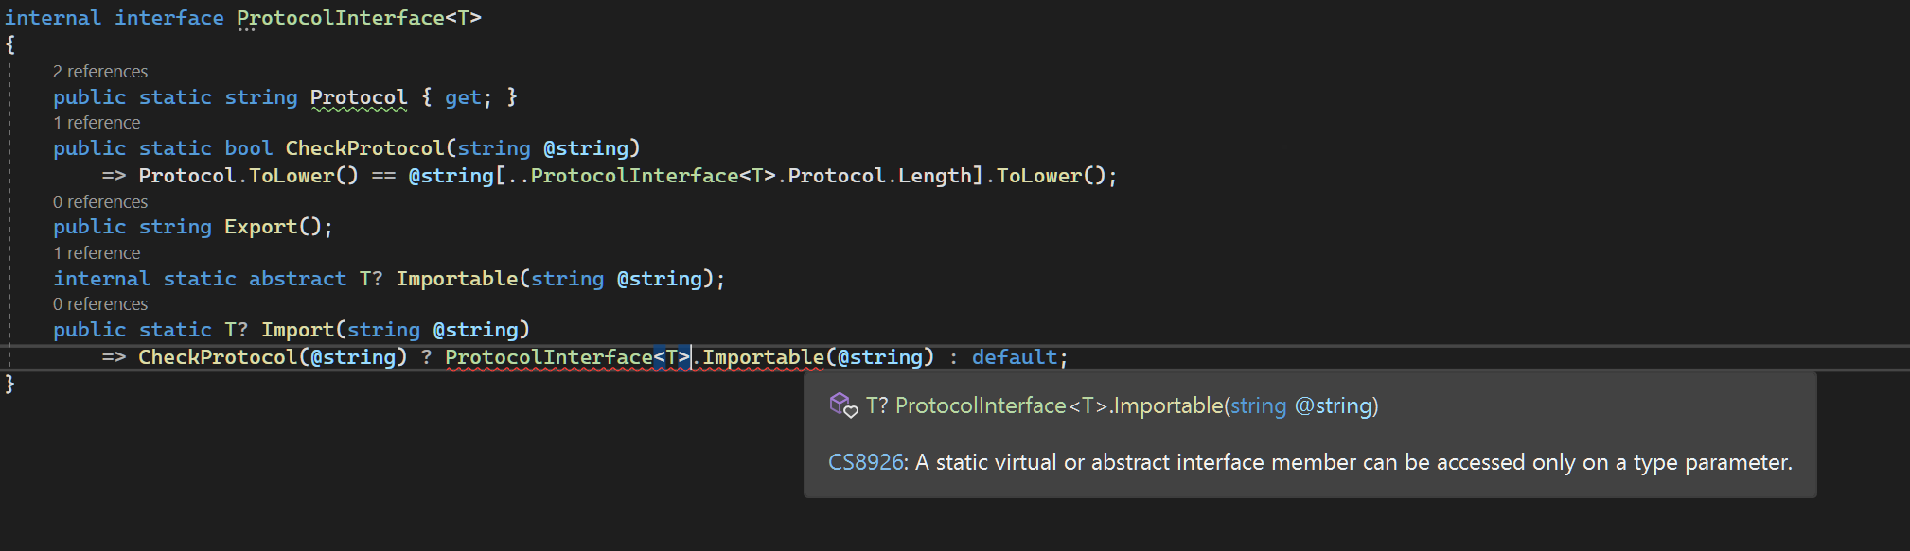Click the Protocol property name with the squiggle
Viewport: 1910px width, 551px height.
point(359,97)
